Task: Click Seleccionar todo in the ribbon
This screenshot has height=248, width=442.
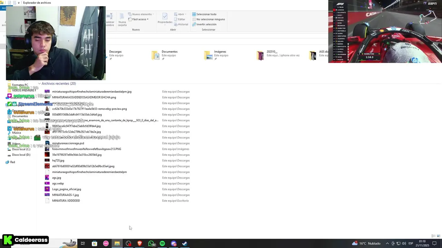Action: tap(204, 14)
